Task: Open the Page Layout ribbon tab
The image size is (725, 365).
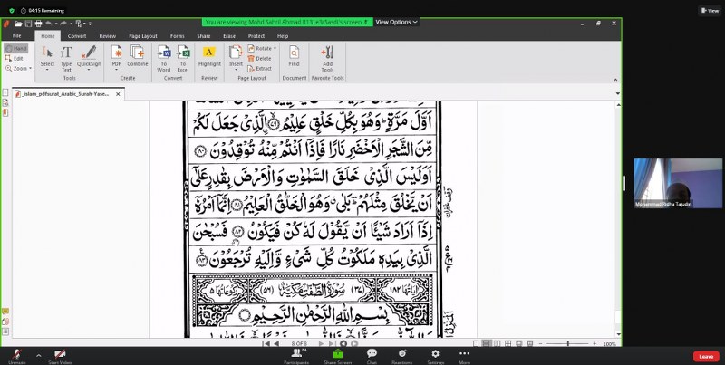Action: tap(143, 36)
